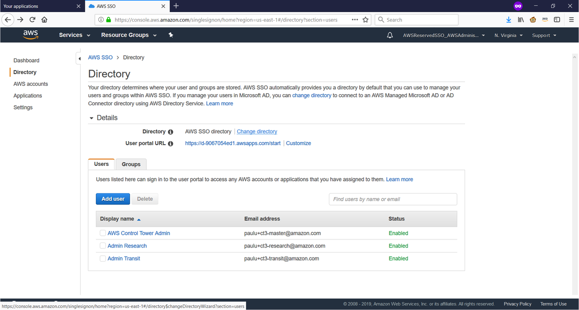Click the Change directory link in Details
The width and height of the screenshot is (579, 310).
(257, 132)
